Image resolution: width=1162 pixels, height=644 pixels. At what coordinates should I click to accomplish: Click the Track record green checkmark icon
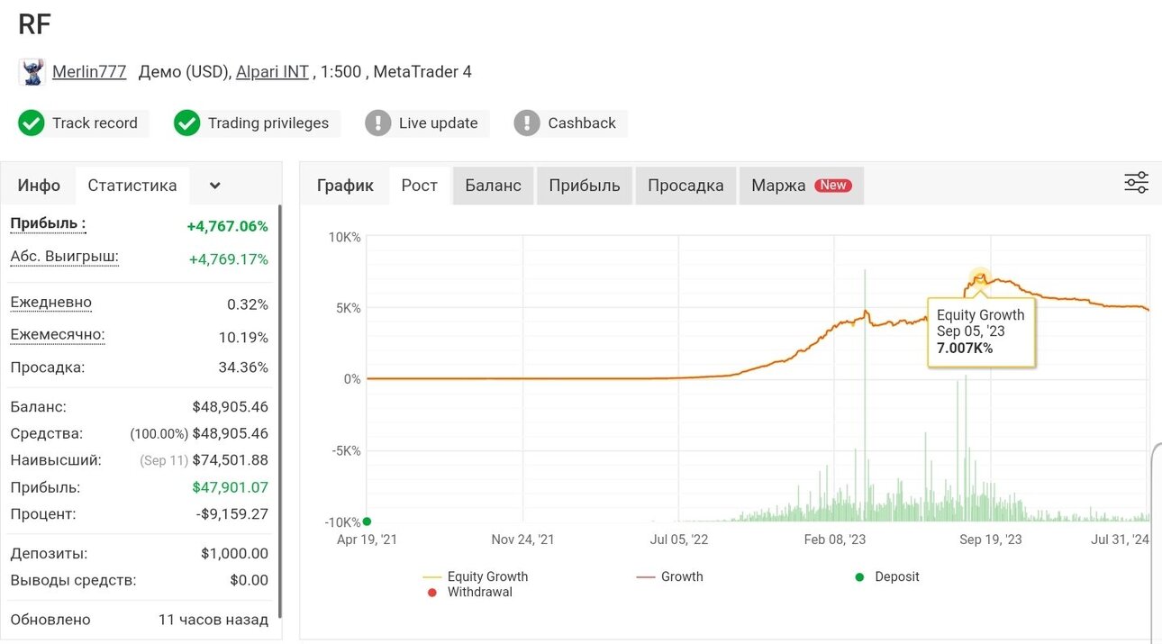32,123
